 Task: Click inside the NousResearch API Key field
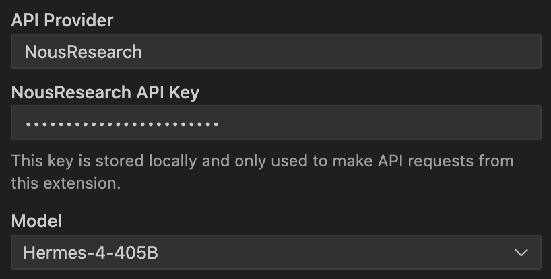[x=275, y=123]
